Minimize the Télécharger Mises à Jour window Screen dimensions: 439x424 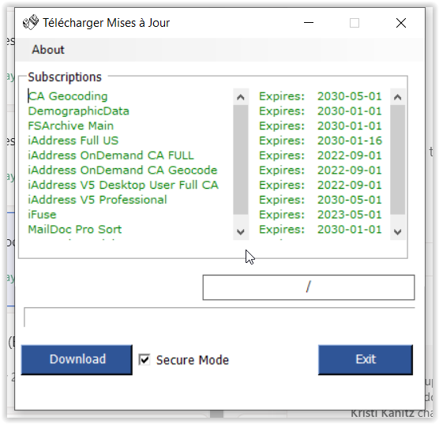(309, 23)
